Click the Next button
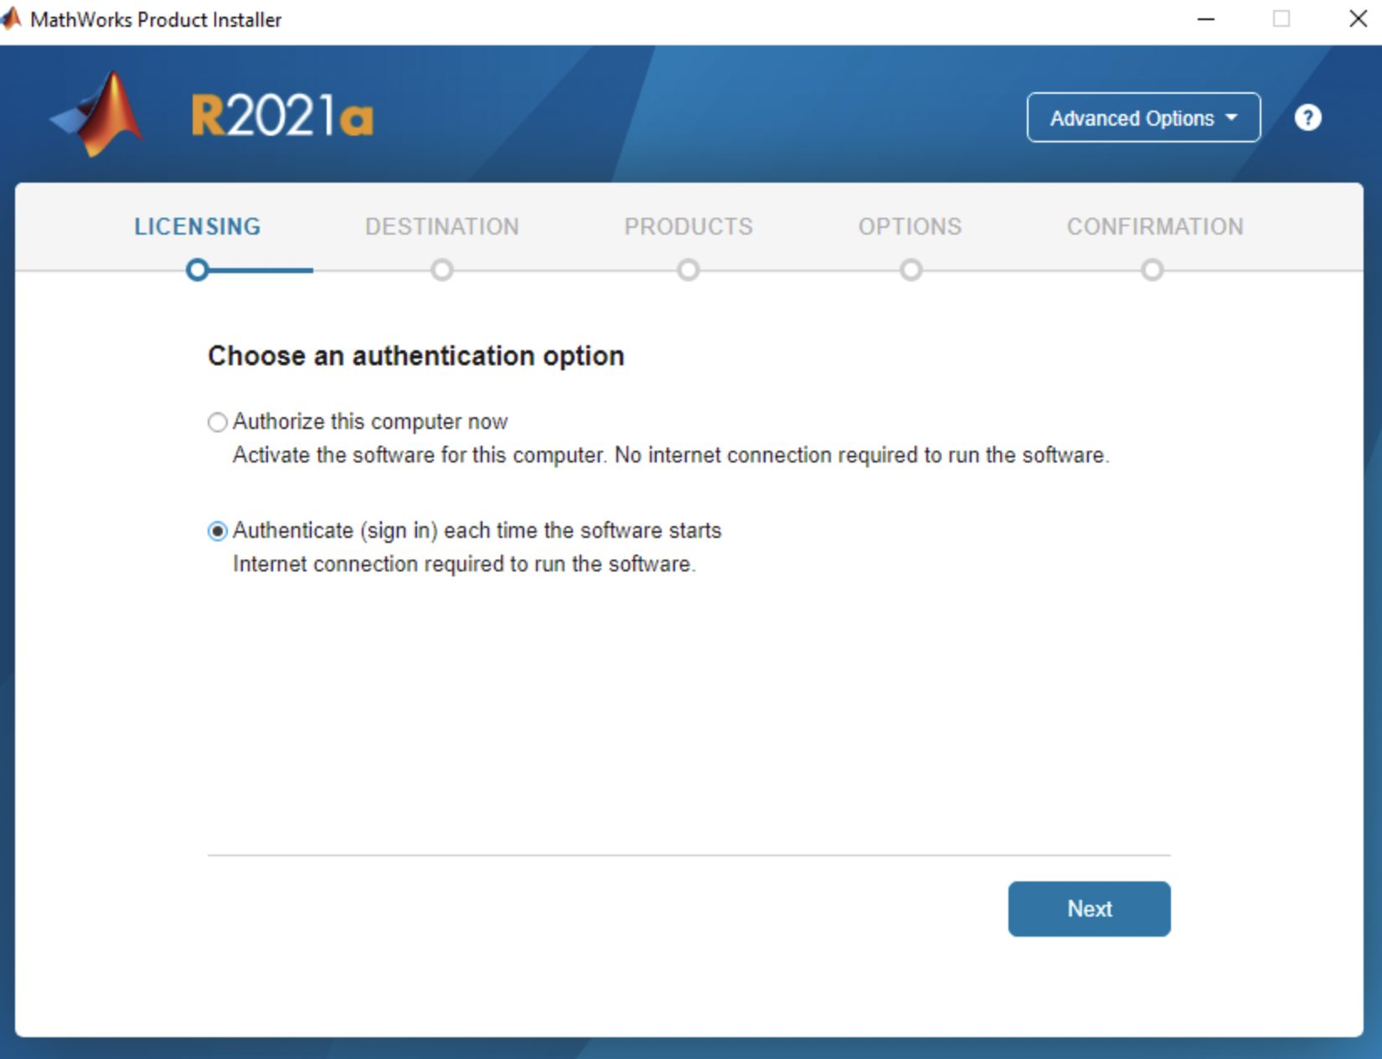Screen dimensions: 1382x1059 1089,909
